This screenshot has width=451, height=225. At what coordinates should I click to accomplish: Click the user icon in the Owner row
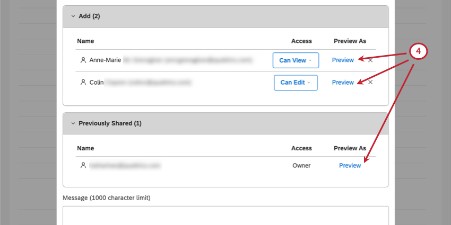[83, 165]
